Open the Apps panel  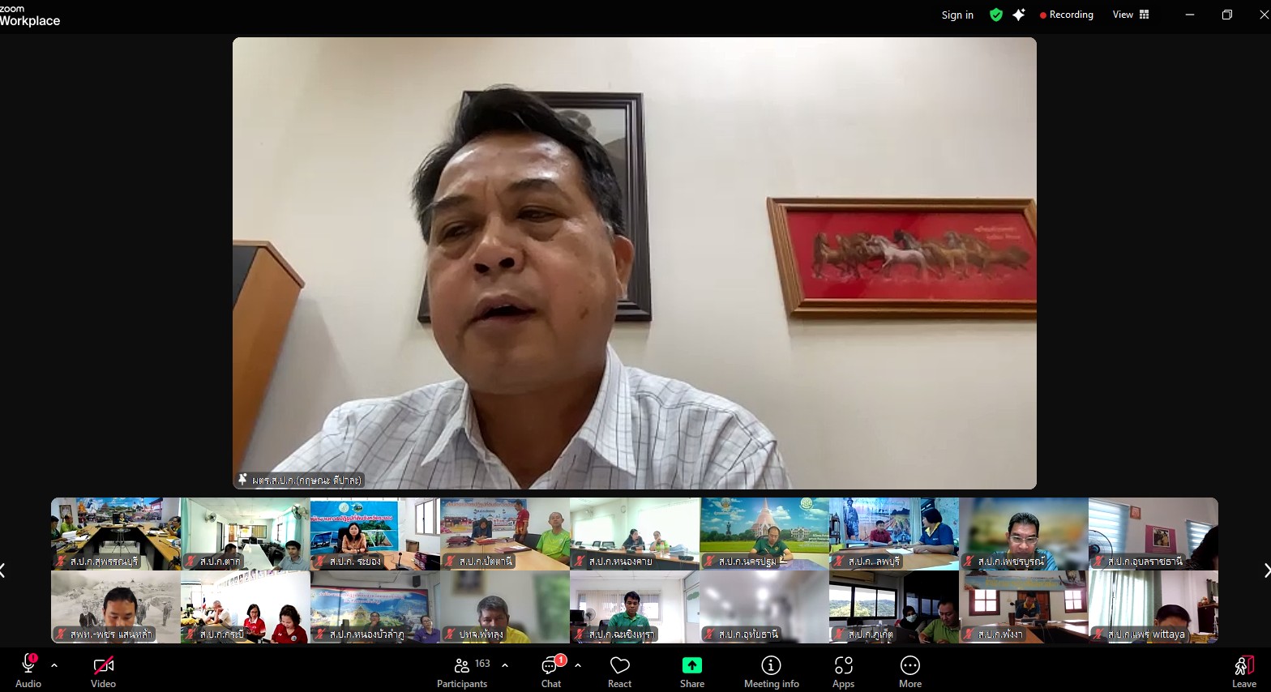[x=843, y=672]
